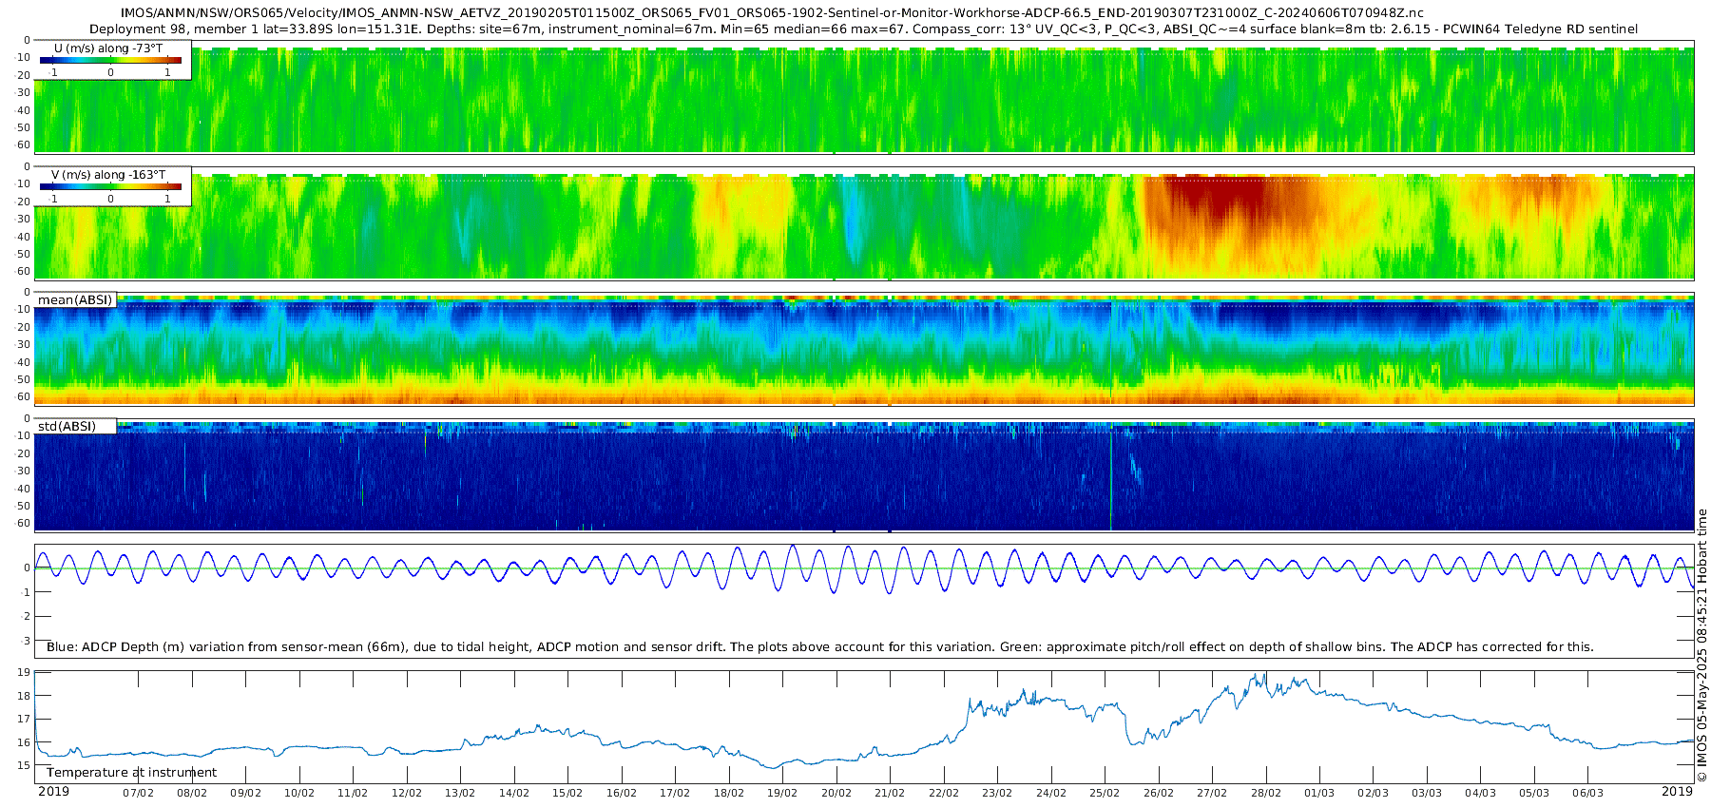
Task: Click the V velocity colorbar in legend
Action: pyautogui.click(x=110, y=186)
